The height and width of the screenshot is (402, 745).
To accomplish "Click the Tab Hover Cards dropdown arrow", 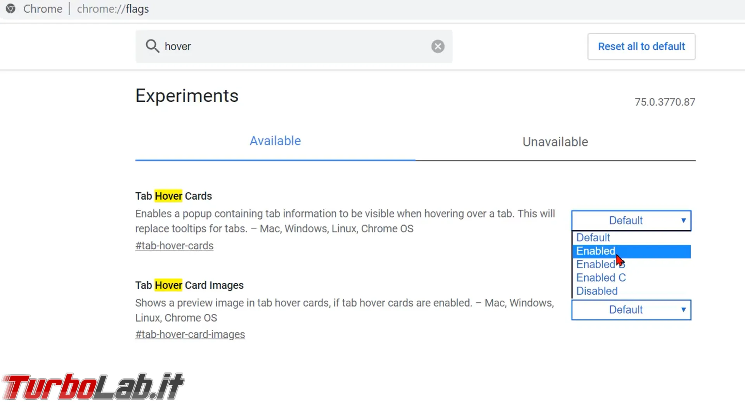I will pos(683,221).
